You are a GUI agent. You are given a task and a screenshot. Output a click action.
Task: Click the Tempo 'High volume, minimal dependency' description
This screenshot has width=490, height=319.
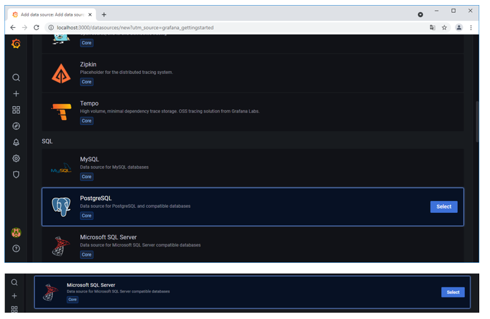click(x=169, y=111)
